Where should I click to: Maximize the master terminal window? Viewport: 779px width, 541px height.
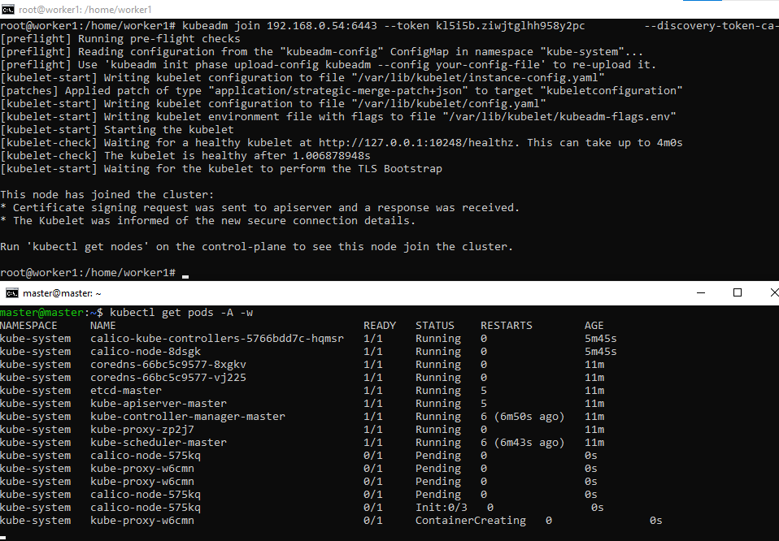tap(738, 292)
